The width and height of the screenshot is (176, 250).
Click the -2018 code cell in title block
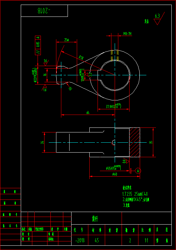[80, 240]
